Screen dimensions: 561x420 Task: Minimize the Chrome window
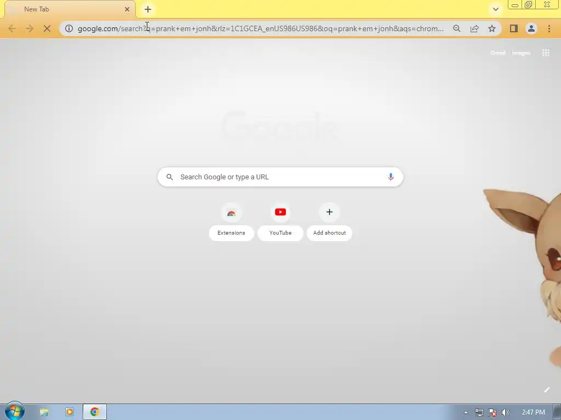pos(515,5)
